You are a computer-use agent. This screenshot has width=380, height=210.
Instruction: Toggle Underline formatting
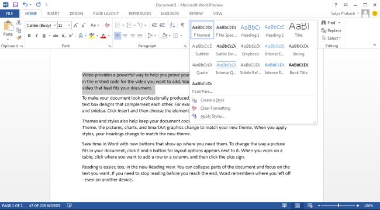pos(44,36)
